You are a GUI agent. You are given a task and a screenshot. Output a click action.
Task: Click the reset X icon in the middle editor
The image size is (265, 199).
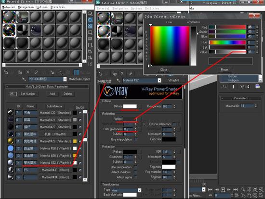tap(122, 74)
